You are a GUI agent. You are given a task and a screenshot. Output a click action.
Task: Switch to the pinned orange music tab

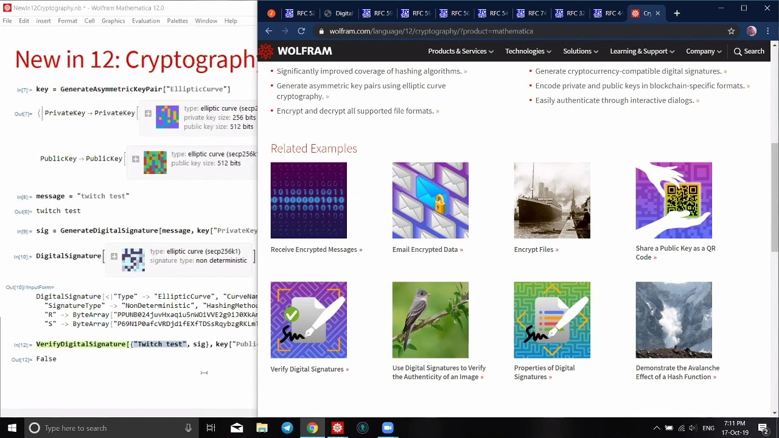click(271, 13)
